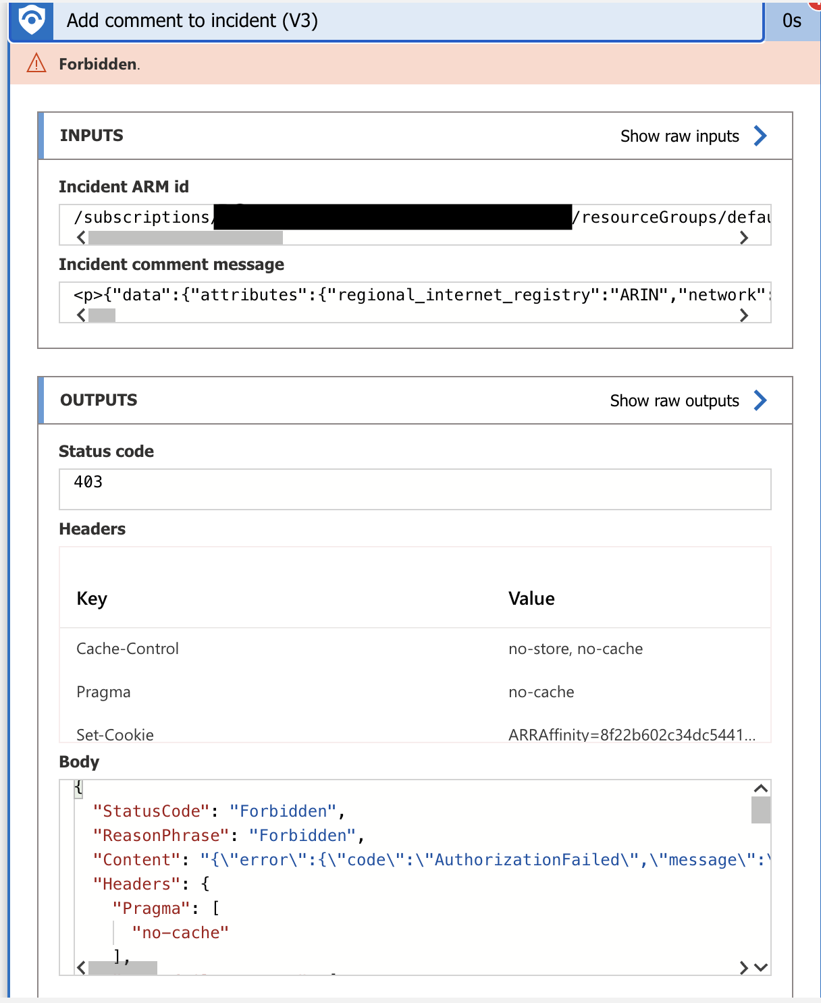Click the Value column header
Screen dimensions: 821x1003
[x=531, y=599]
